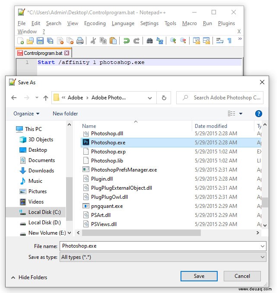This screenshot has height=293, width=279.
Task: Toggle the Word wrap toolbar icon
Action: click(219, 41)
